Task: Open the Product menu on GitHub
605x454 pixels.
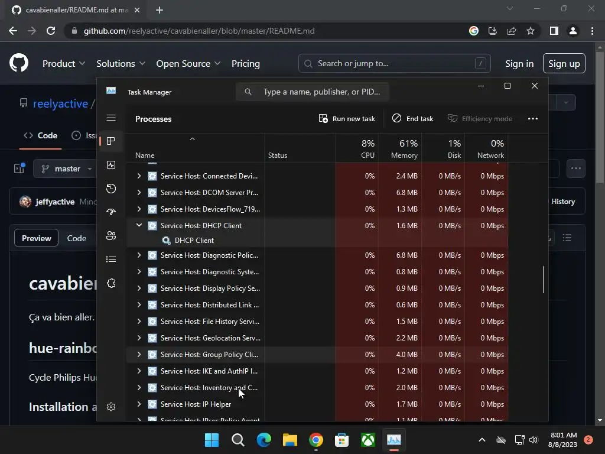Action: point(64,64)
